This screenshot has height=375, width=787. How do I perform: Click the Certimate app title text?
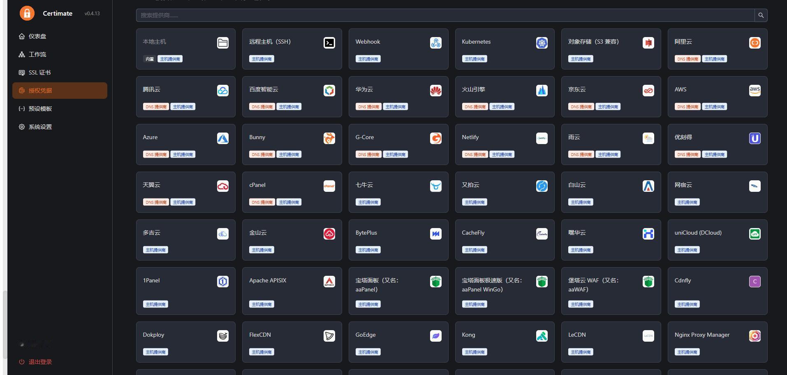[58, 13]
